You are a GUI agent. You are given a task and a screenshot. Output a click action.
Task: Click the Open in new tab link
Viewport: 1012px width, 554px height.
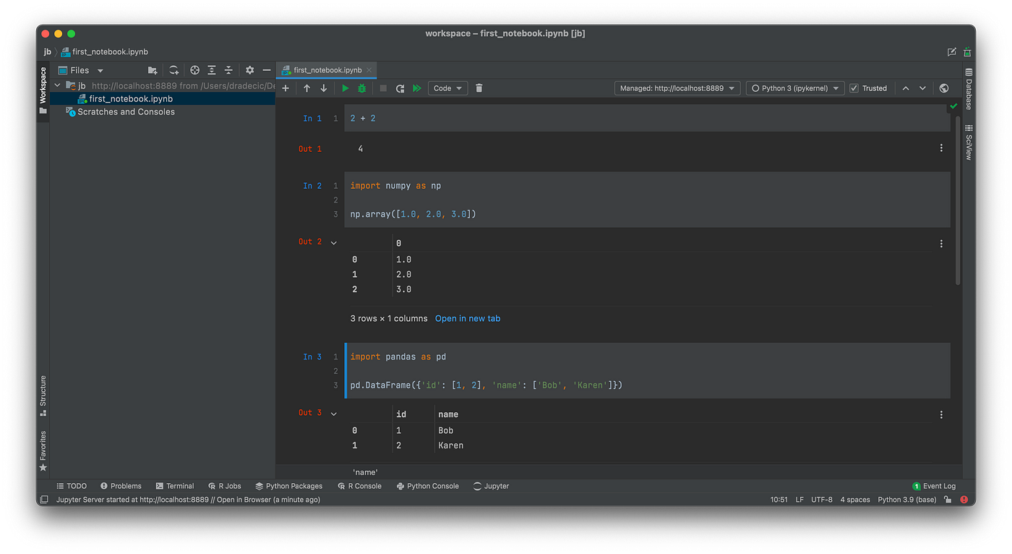point(468,318)
